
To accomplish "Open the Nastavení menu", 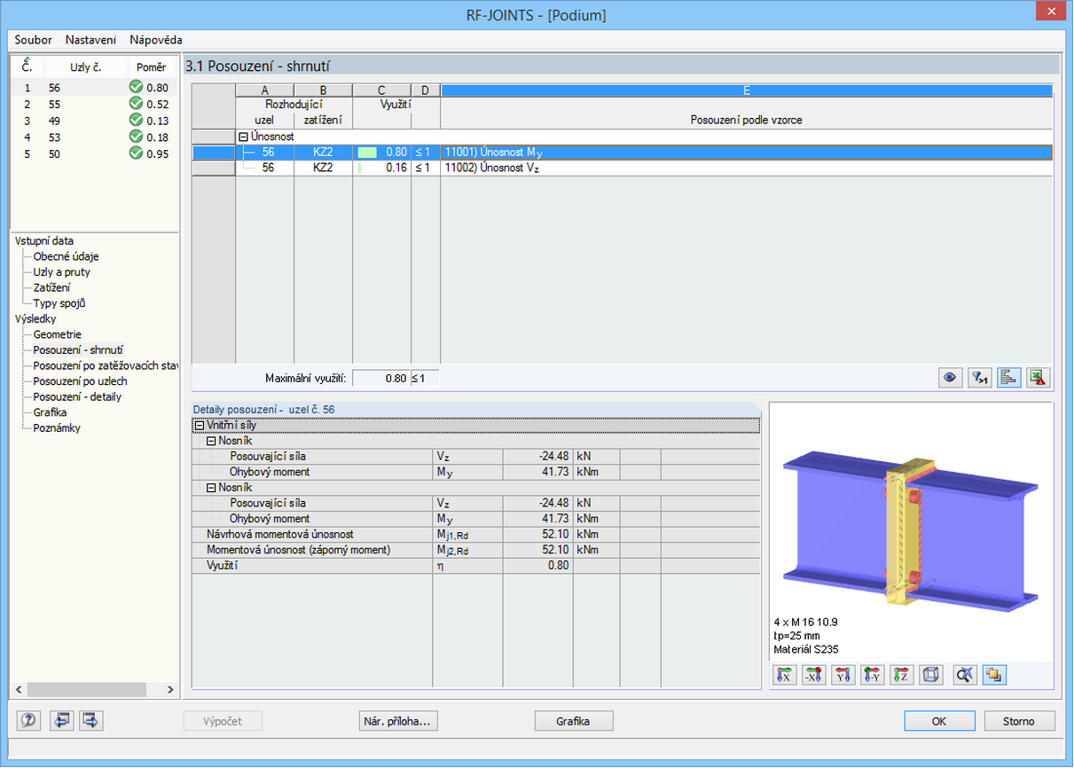I will [90, 40].
